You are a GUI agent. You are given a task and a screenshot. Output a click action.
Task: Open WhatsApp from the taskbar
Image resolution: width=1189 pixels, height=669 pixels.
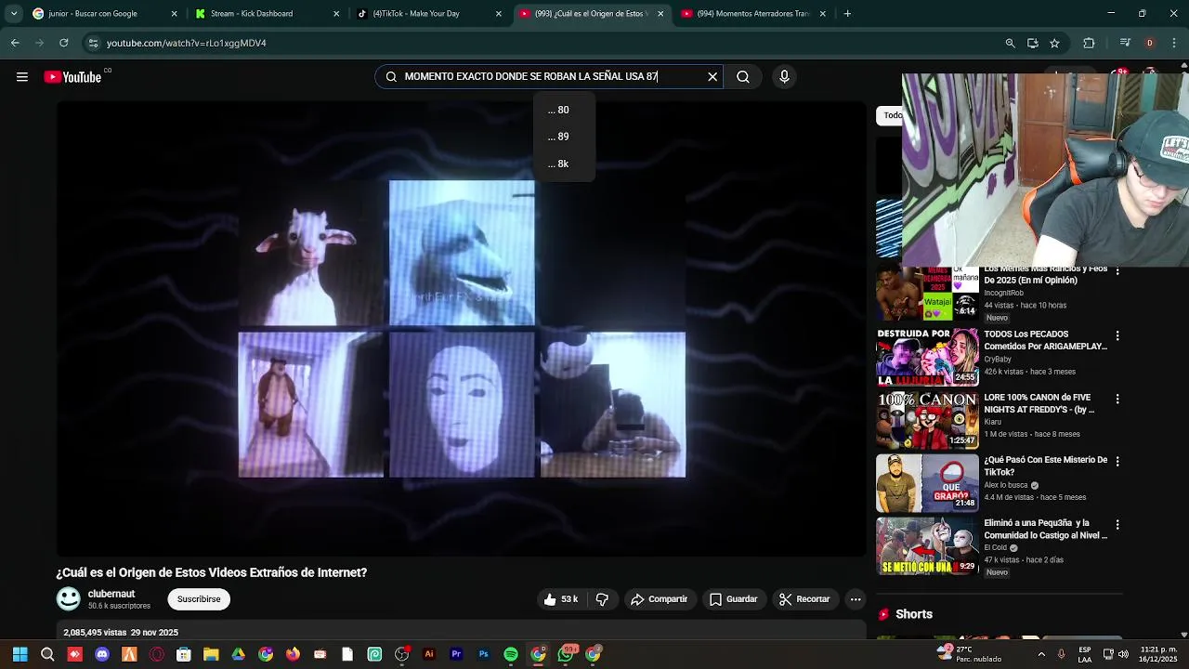coord(566,654)
